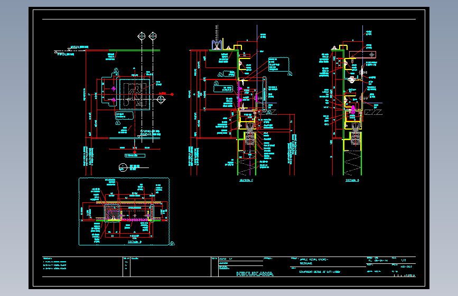
Task: Click revision triangle under cyan note cloud
Action: click(x=118, y=123)
